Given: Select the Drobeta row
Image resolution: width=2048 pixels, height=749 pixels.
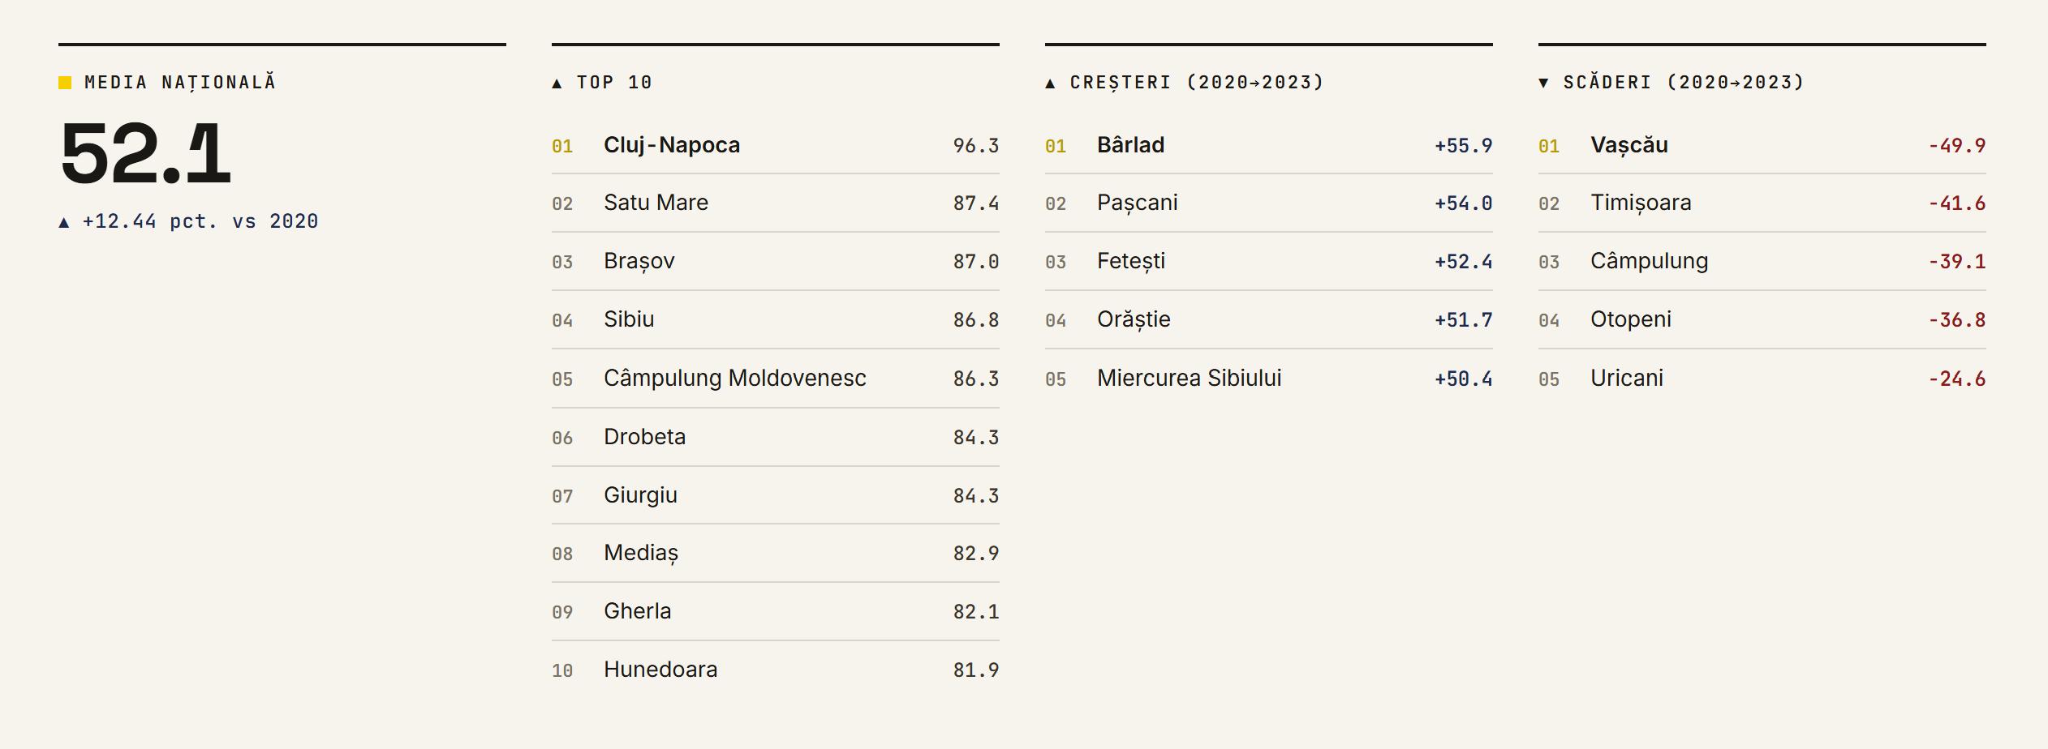Looking at the screenshot, I should click(x=776, y=437).
